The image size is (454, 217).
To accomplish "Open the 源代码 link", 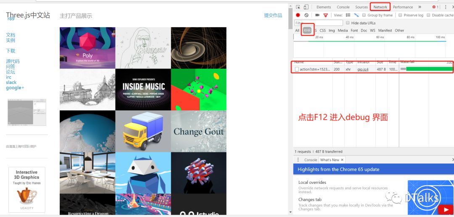I will [x=13, y=61].
